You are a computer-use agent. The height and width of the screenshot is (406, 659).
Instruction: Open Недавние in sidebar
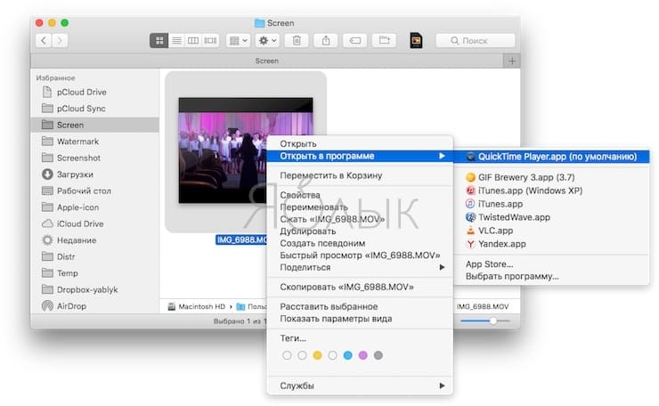click(95, 240)
